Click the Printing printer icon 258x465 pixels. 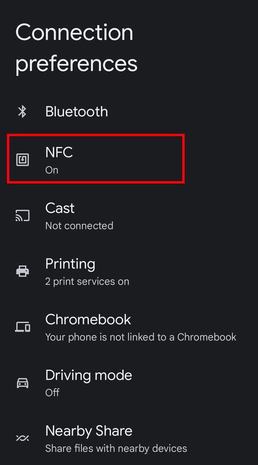pyautogui.click(x=22, y=271)
